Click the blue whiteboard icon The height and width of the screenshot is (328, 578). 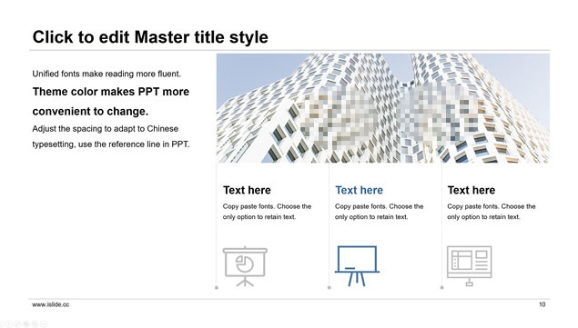tap(357, 266)
